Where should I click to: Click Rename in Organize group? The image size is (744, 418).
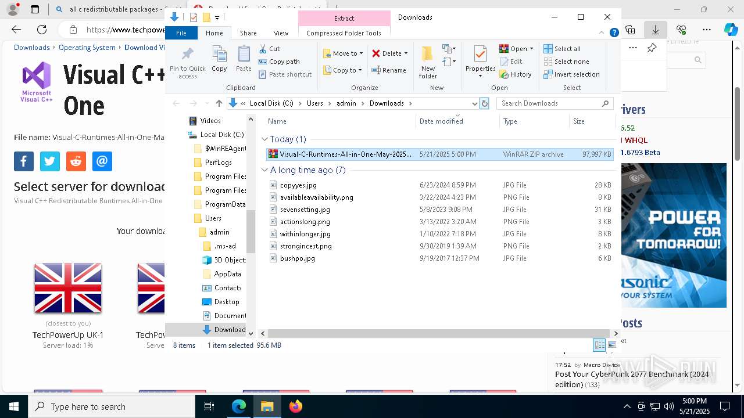(389, 70)
